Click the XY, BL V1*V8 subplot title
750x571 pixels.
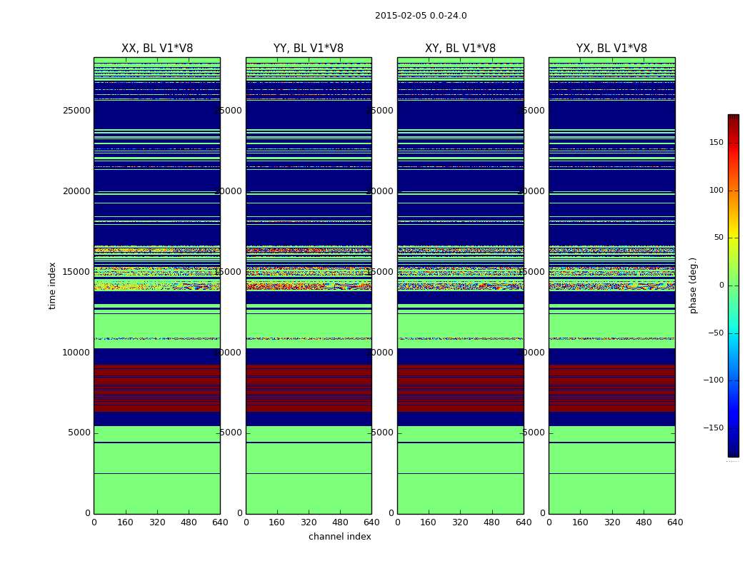click(x=460, y=49)
